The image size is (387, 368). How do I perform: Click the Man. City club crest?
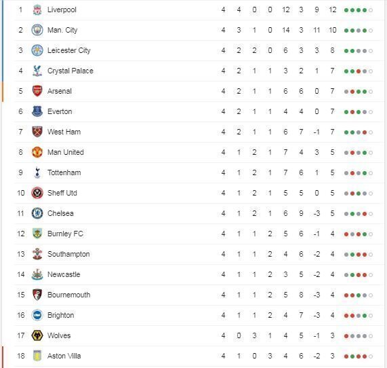click(x=37, y=30)
